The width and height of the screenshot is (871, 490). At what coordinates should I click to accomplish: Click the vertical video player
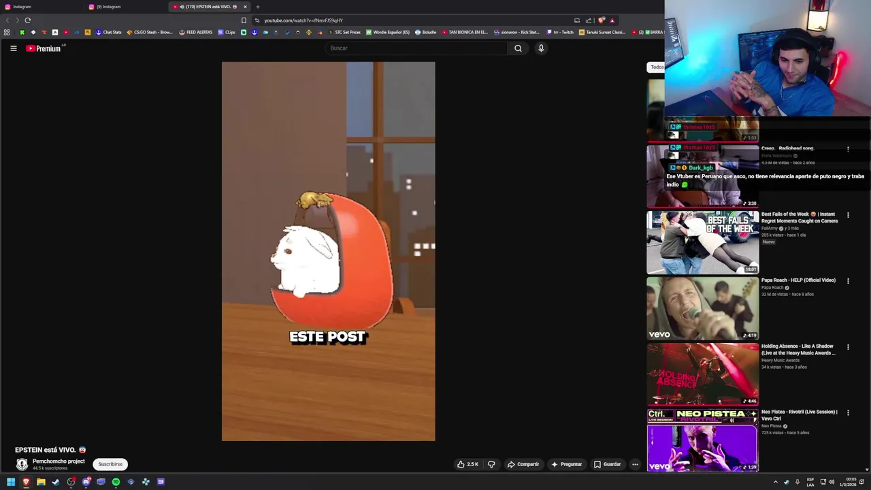(x=328, y=251)
